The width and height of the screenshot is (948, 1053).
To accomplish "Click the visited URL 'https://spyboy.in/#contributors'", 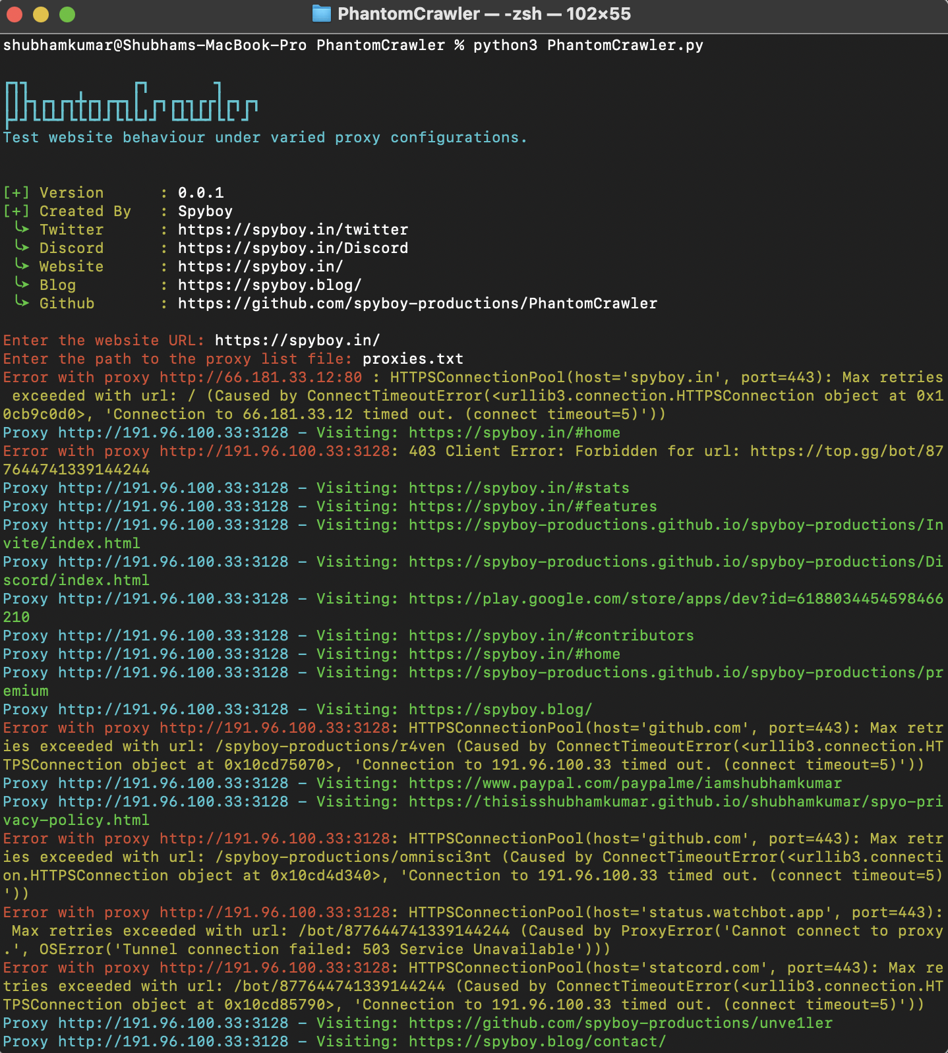I will click(551, 636).
